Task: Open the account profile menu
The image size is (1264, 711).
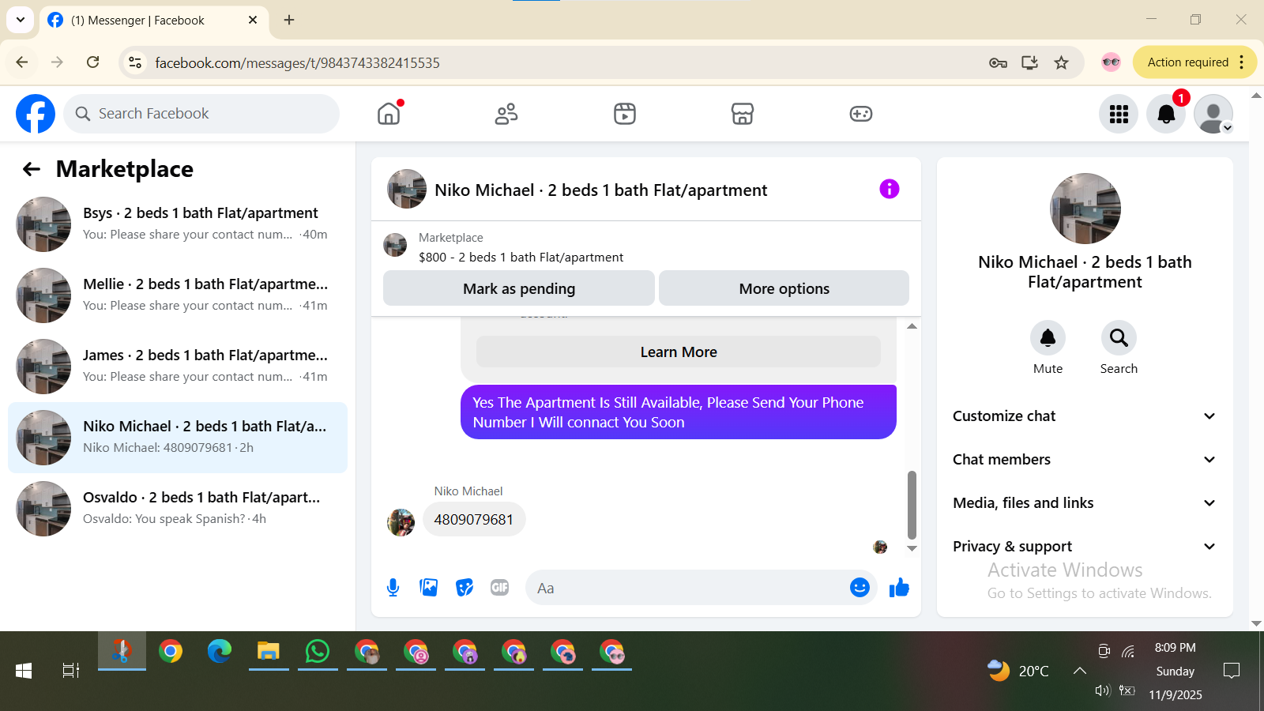Action: (1213, 114)
